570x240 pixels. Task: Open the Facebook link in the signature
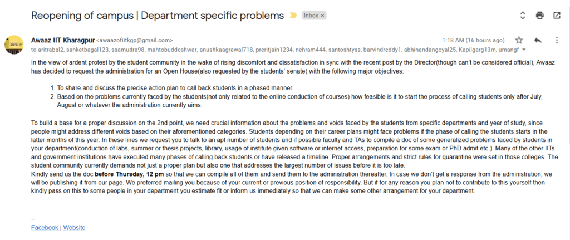45,228
